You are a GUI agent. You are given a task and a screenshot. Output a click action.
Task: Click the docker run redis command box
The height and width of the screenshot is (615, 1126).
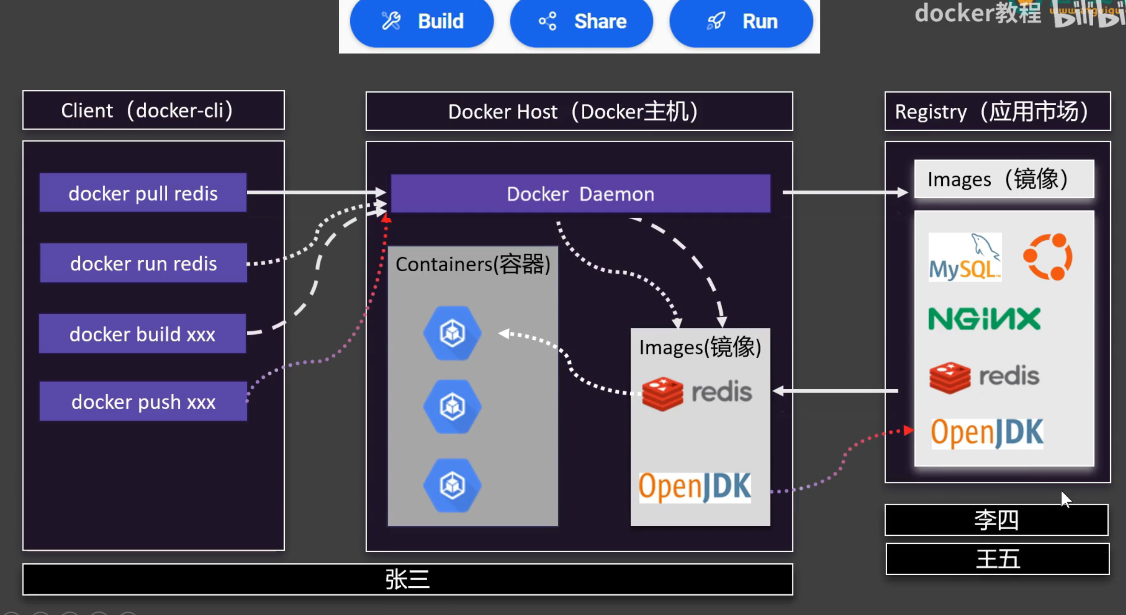(143, 263)
